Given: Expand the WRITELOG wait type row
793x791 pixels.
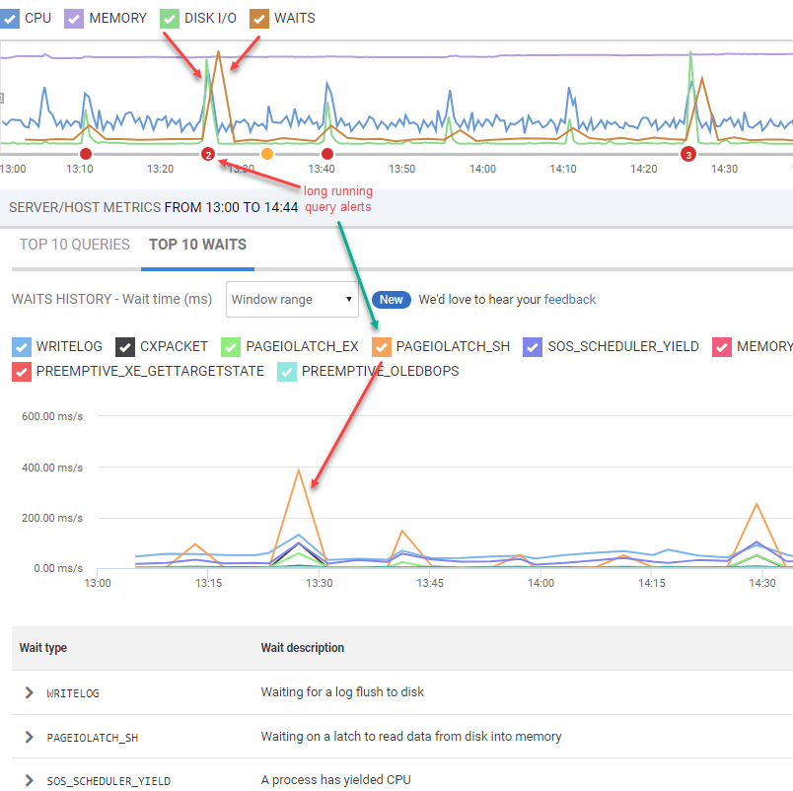Looking at the screenshot, I should (30, 692).
